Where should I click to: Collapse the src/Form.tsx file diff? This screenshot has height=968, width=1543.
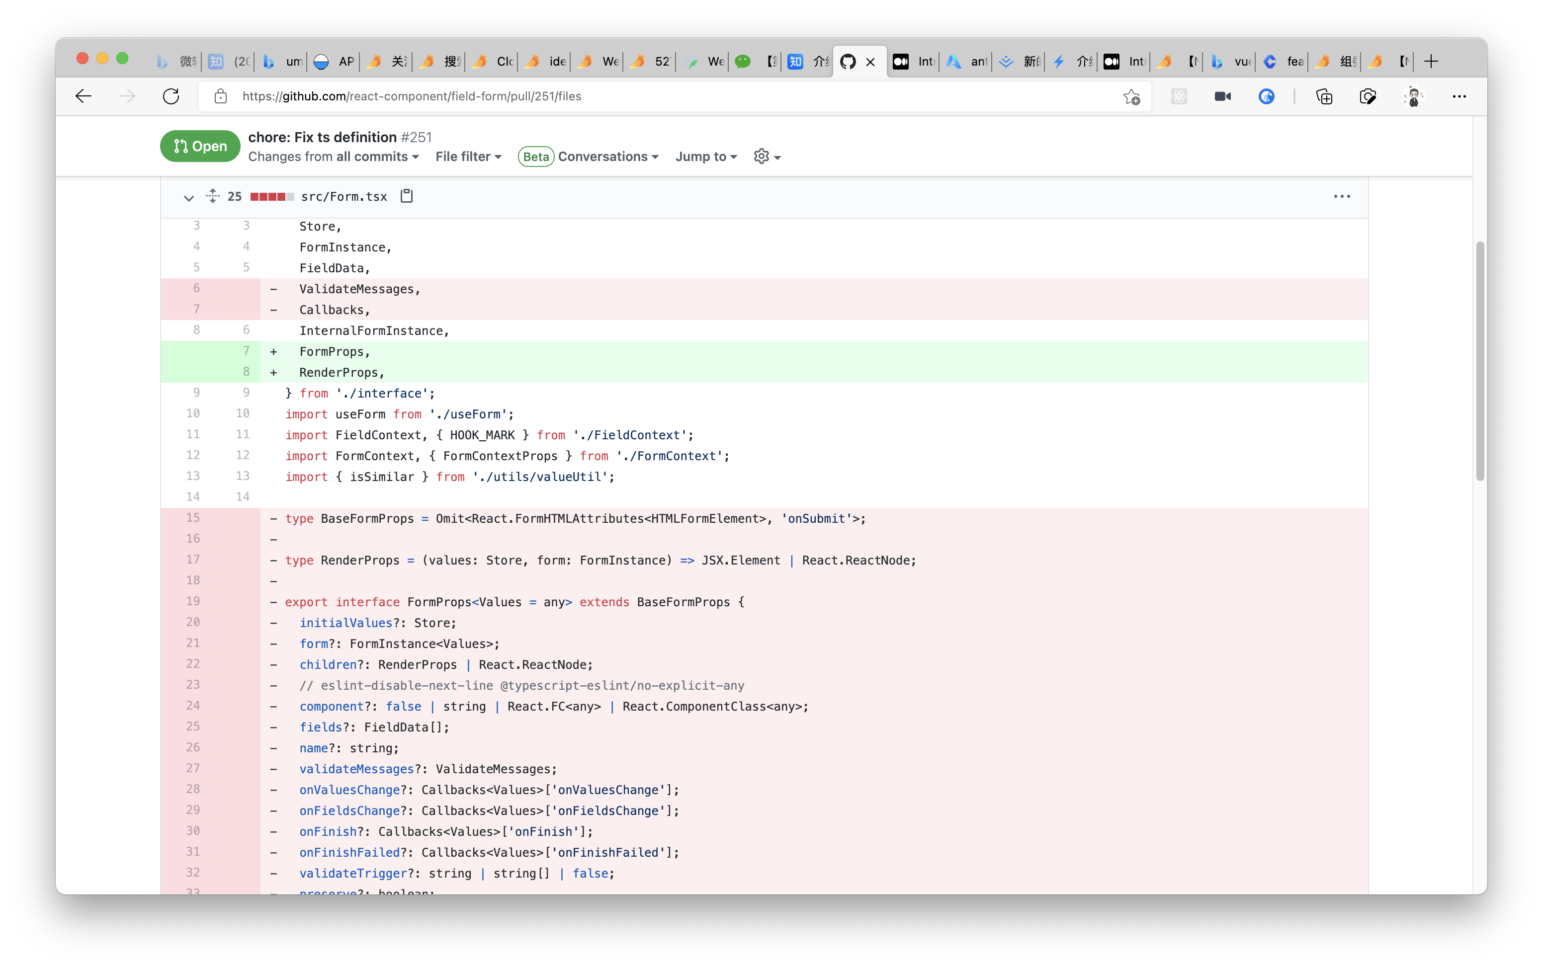188,197
